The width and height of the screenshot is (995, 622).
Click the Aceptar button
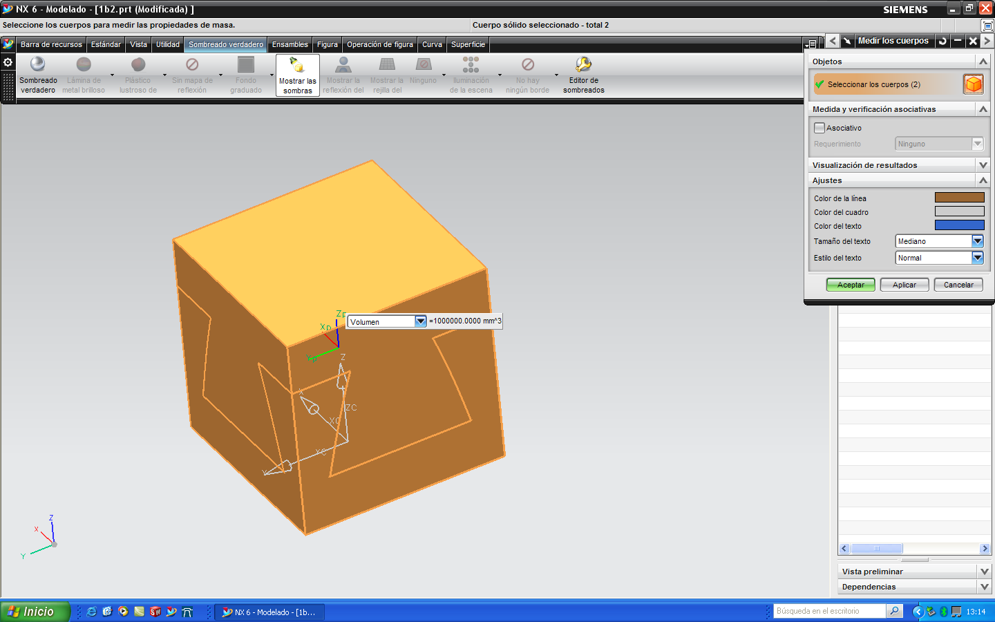pyautogui.click(x=851, y=285)
